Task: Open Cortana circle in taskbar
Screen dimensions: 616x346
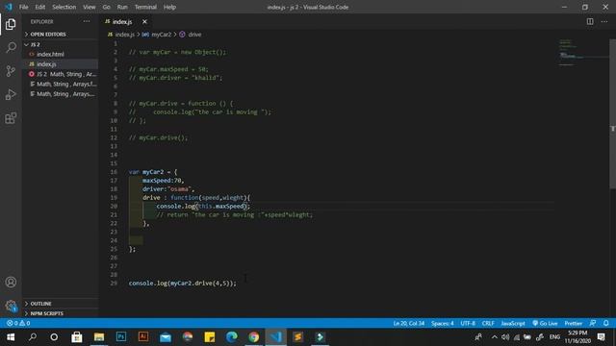Action: click(54, 337)
